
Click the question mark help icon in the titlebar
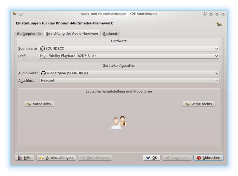(204, 13)
